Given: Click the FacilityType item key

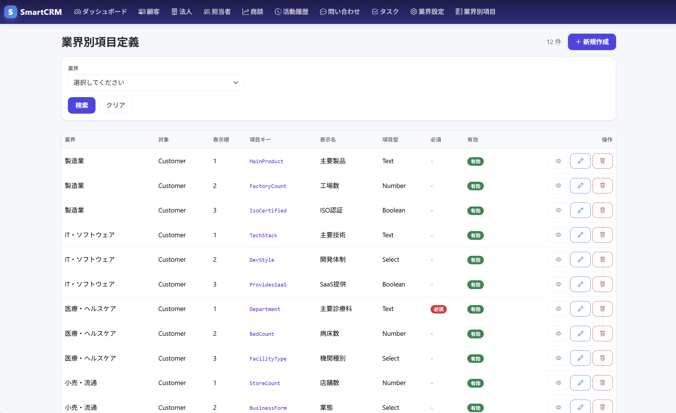Looking at the screenshot, I should click(x=268, y=359).
